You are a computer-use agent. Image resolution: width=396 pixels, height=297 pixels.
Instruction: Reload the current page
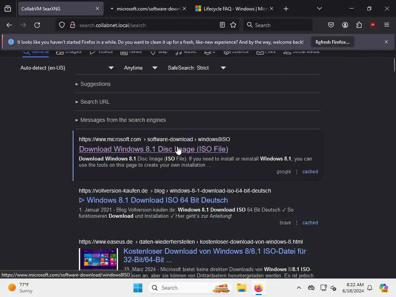pyautogui.click(x=37, y=25)
